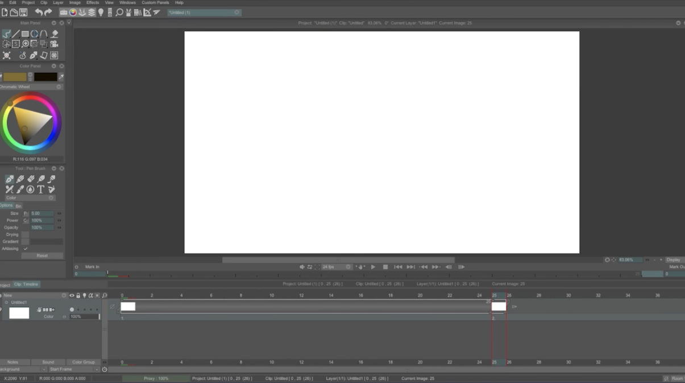Toggle the toolbox briefcase icon
The image size is (685, 383).
click(x=64, y=12)
